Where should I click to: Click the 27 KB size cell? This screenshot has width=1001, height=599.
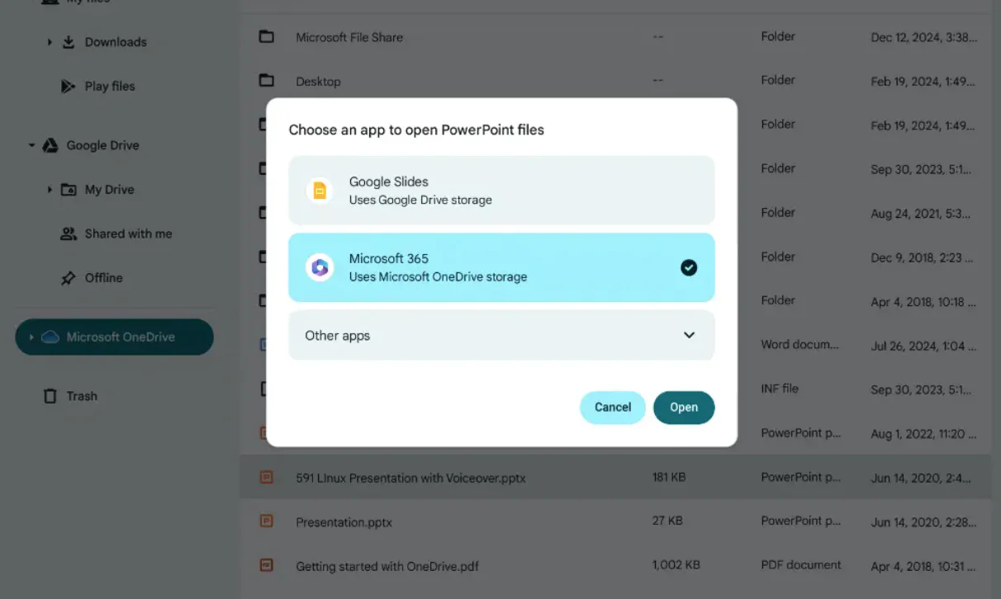click(x=667, y=521)
